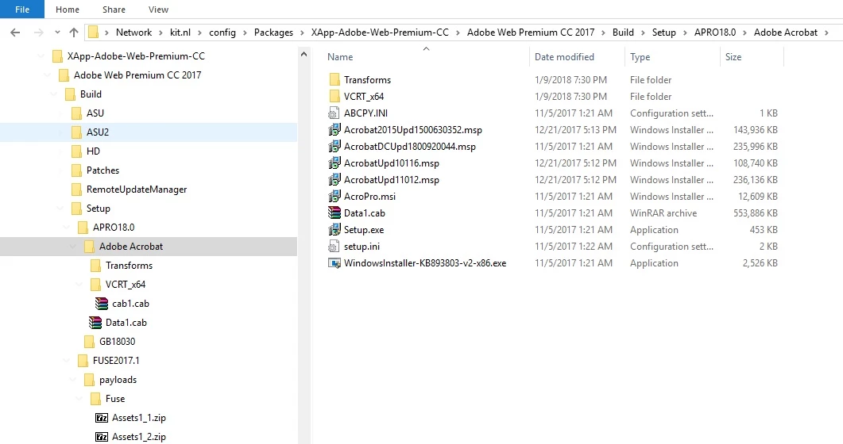Click Adobe Web Premium CC 2017 breadcrumb
843x444 pixels.
click(x=531, y=33)
